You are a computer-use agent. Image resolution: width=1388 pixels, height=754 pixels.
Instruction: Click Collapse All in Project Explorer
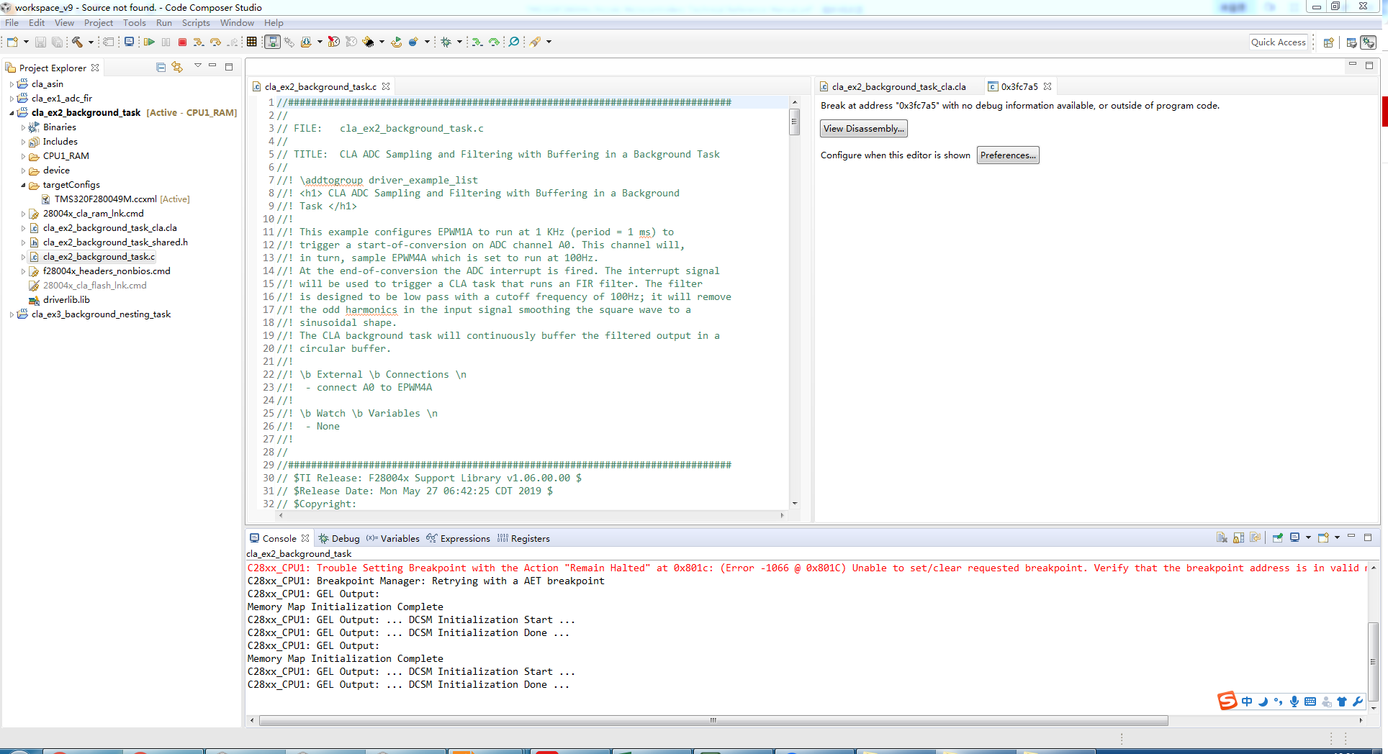point(161,68)
